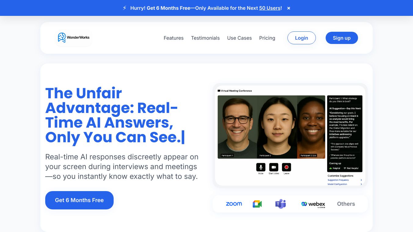
Task: Select the Participant 2 video feed
Action: (277, 127)
